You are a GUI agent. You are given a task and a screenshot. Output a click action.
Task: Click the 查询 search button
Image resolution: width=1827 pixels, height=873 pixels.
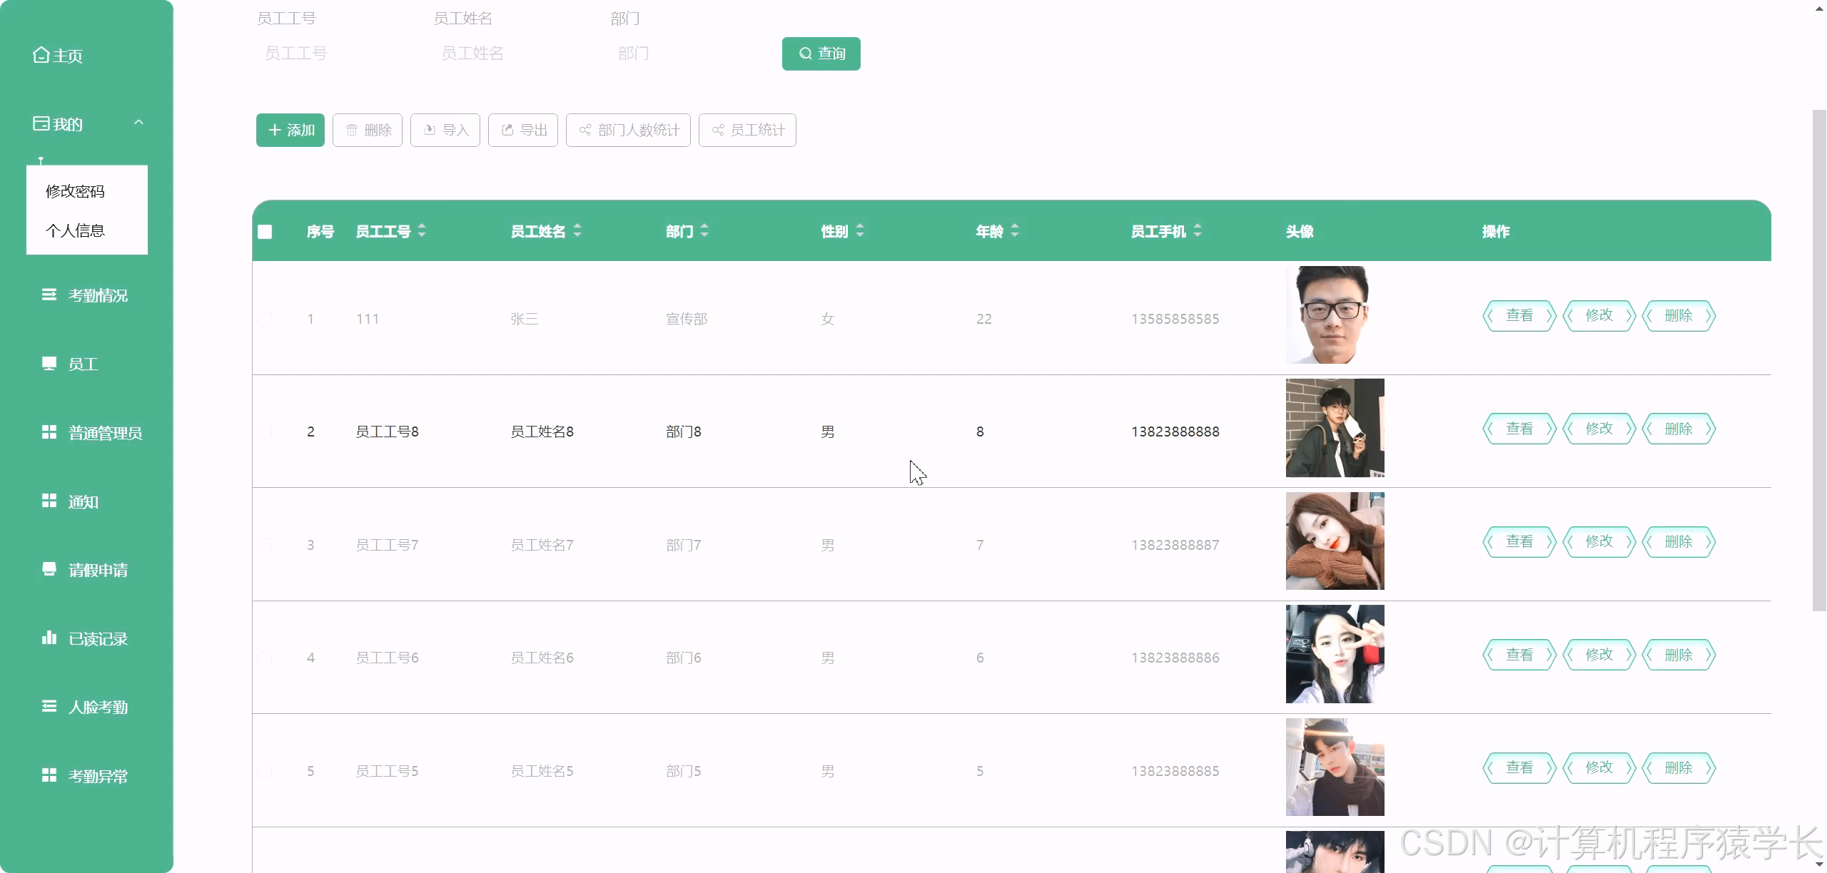pyautogui.click(x=821, y=53)
